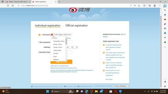
Task: Open sidebar tools briefcase icon
Action: [165, 19]
